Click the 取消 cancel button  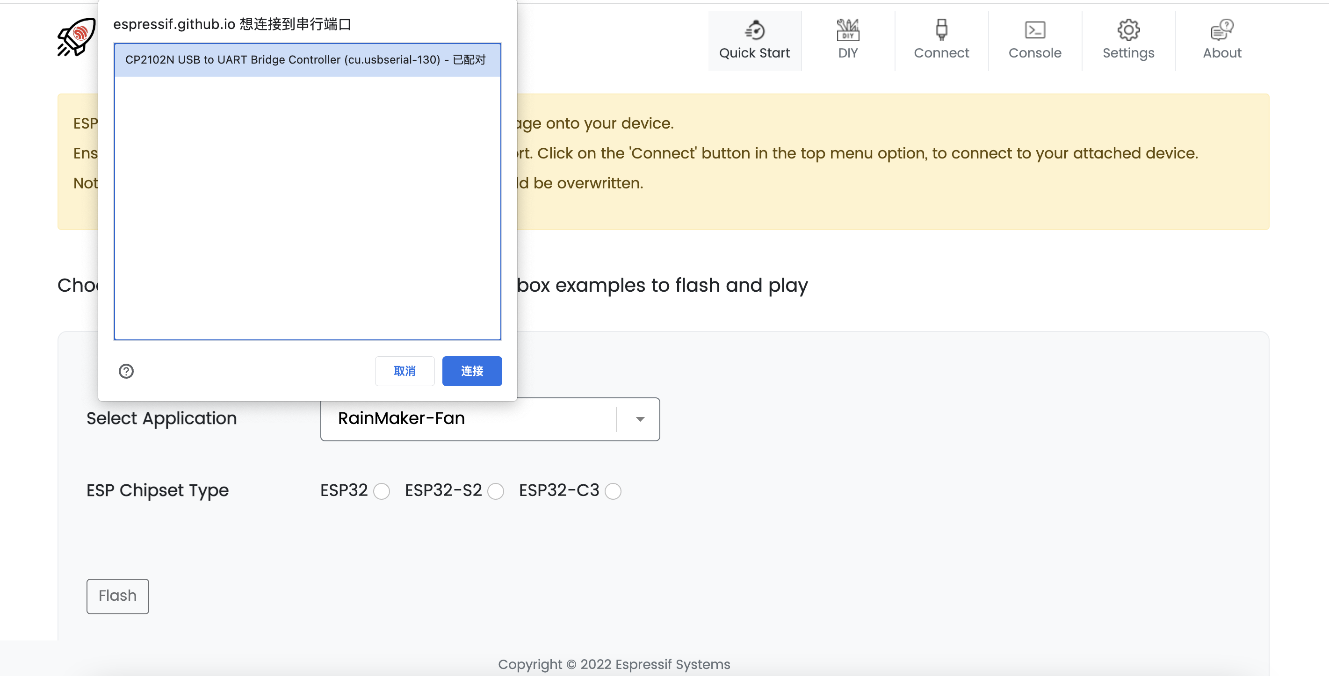[404, 371]
